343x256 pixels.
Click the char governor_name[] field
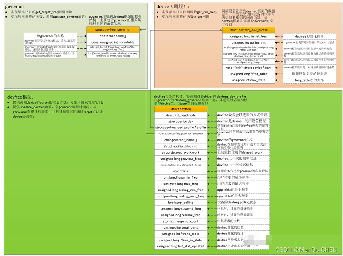tap(181, 140)
